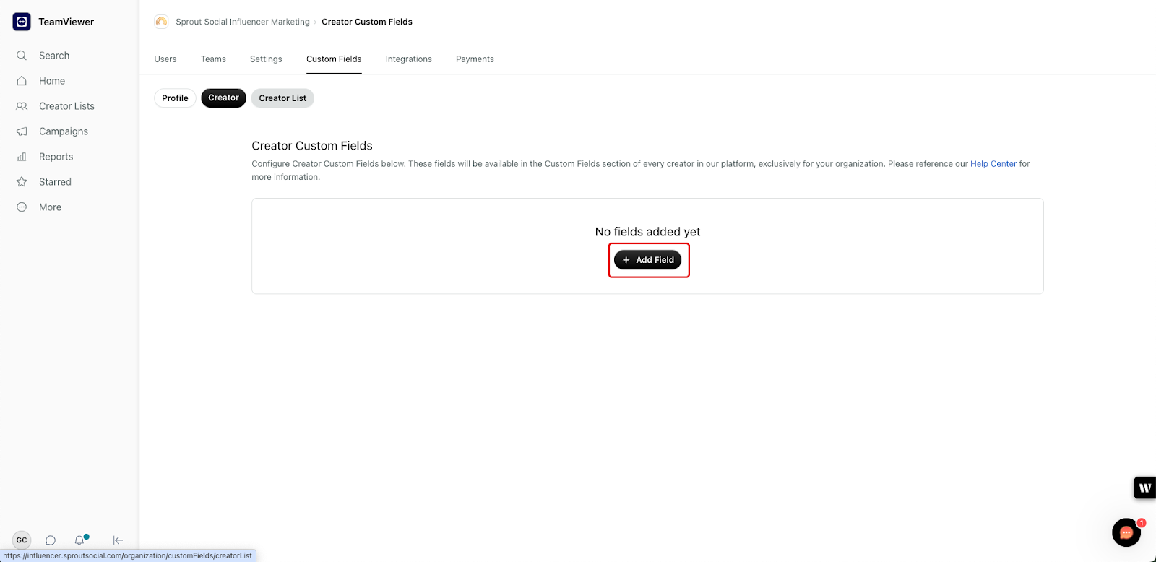Open the Help Center link
Image resolution: width=1156 pixels, height=562 pixels.
click(993, 164)
